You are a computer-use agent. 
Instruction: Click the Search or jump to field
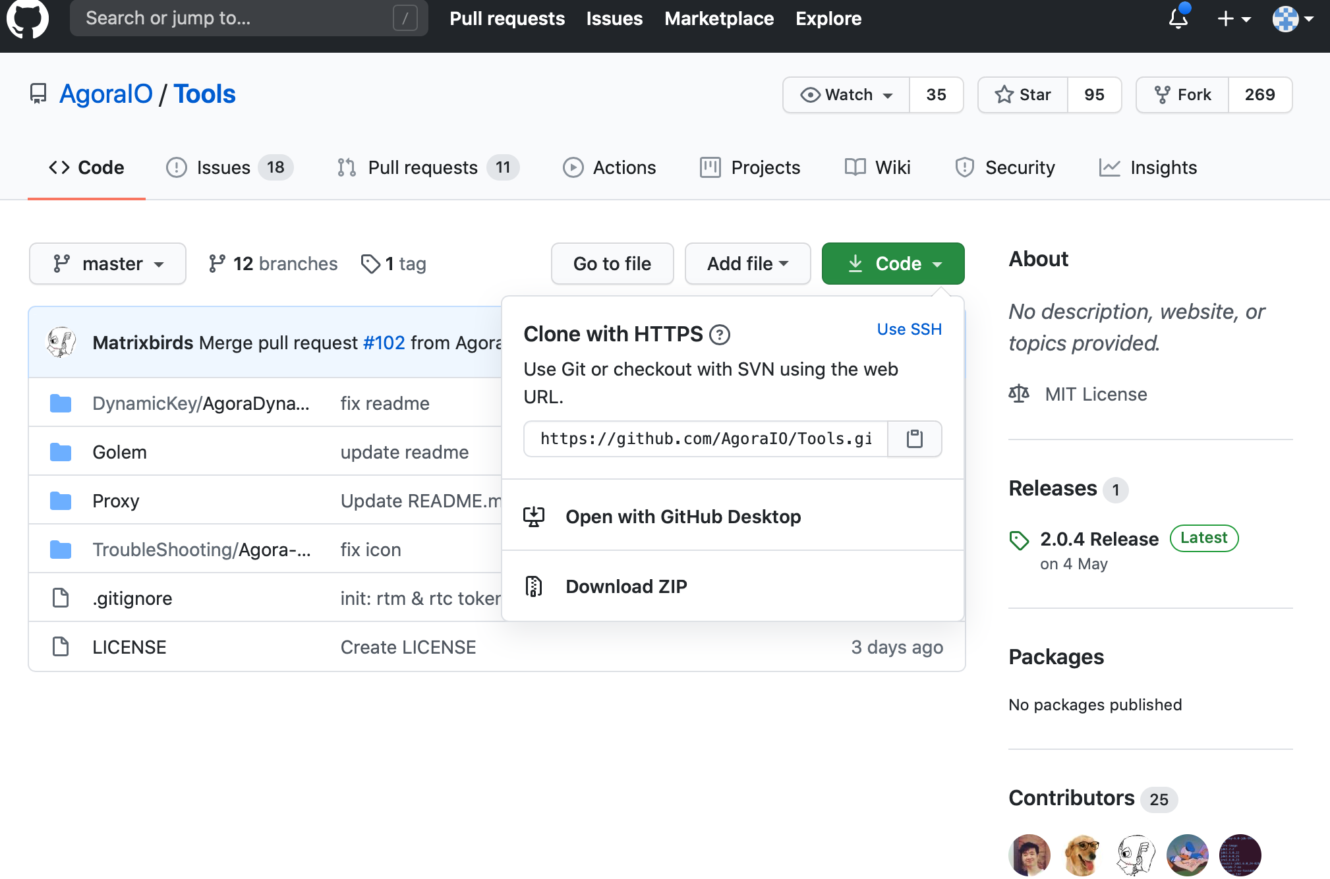tap(248, 18)
